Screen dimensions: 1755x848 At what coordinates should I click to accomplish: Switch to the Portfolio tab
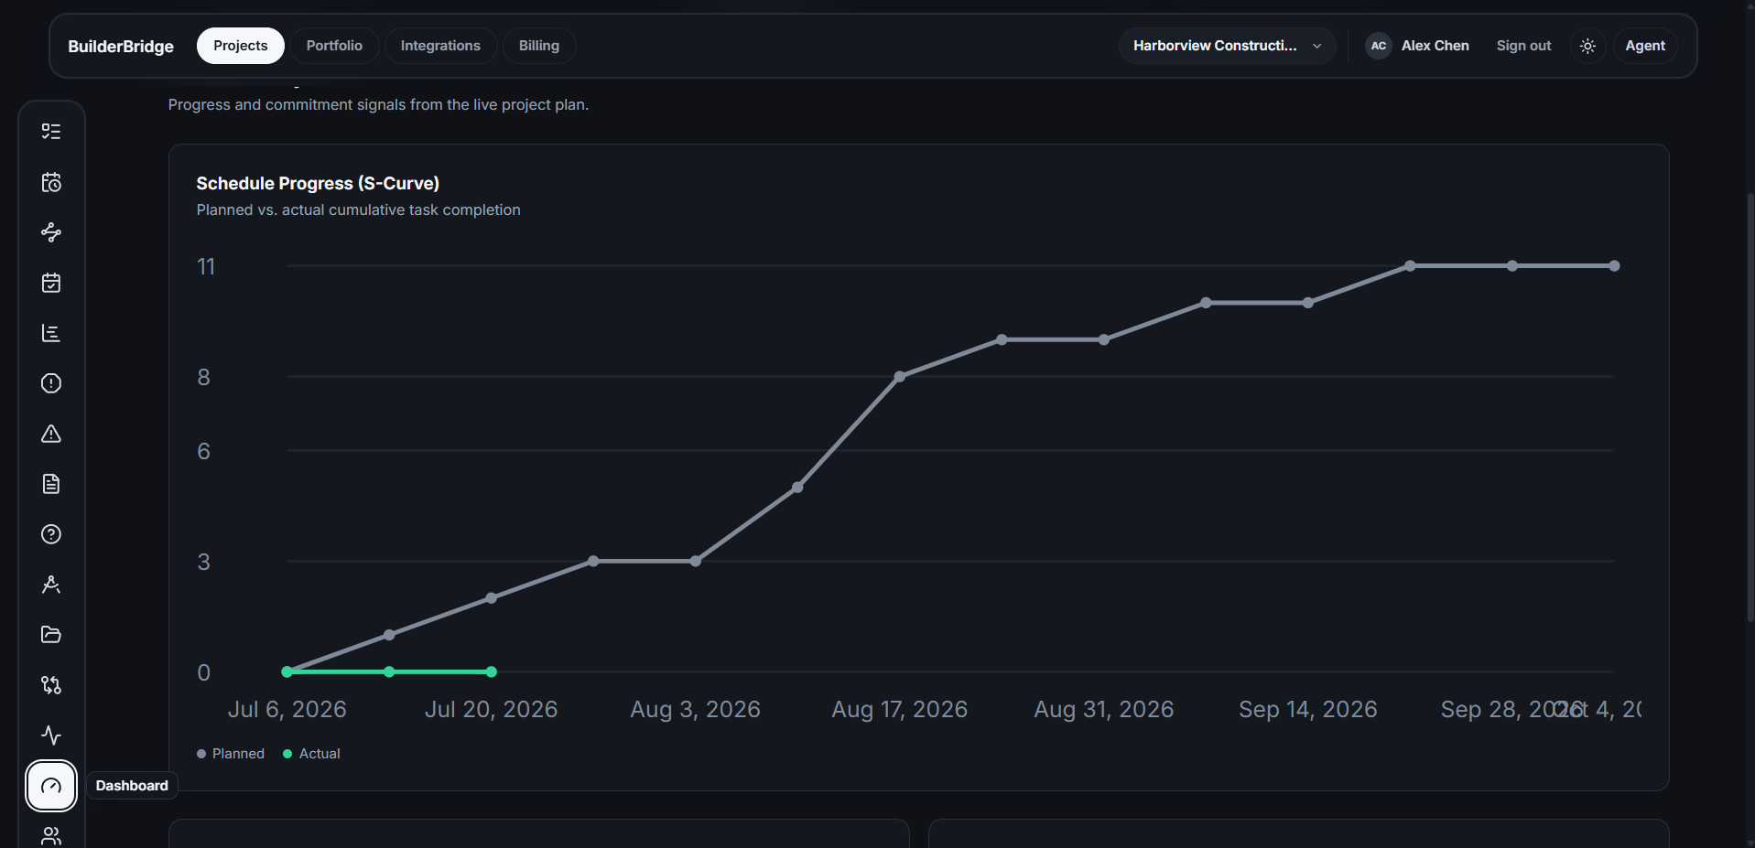click(x=334, y=46)
